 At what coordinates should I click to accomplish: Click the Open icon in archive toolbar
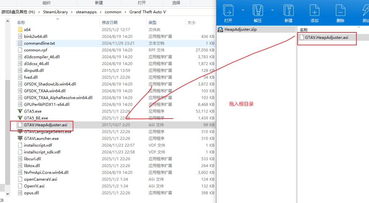[228, 10]
